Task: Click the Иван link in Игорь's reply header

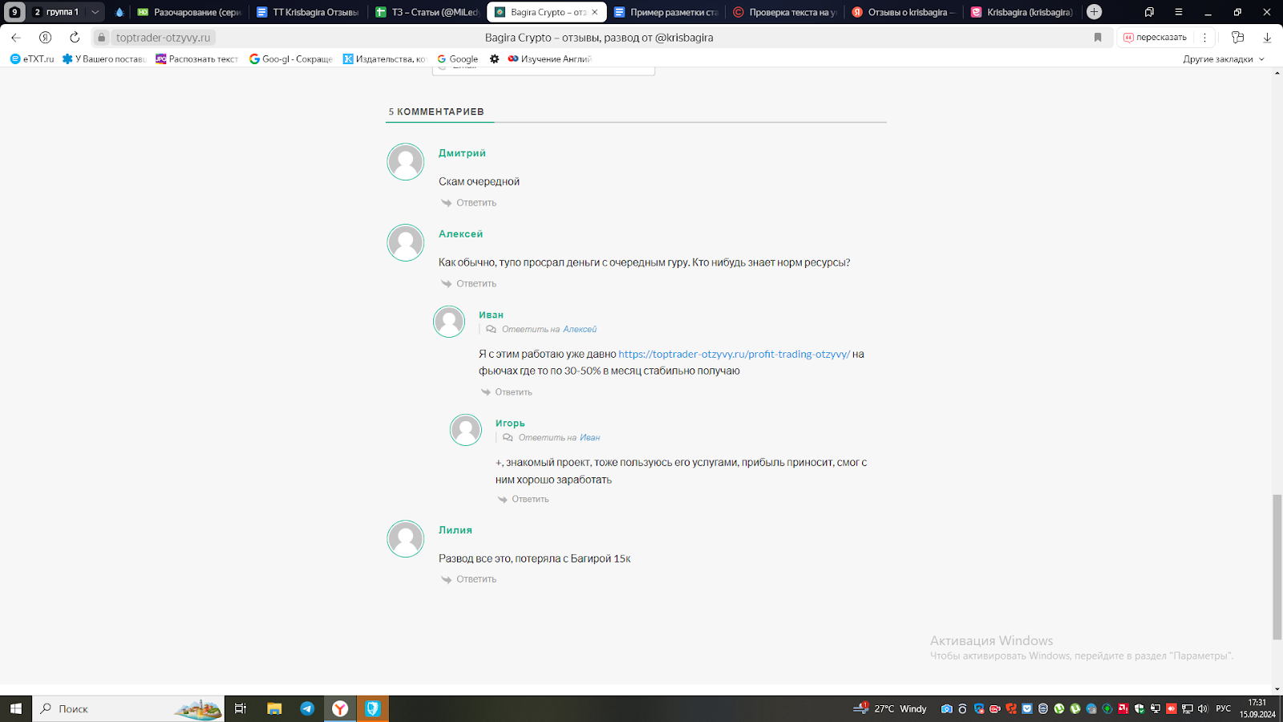Action: pyautogui.click(x=590, y=438)
